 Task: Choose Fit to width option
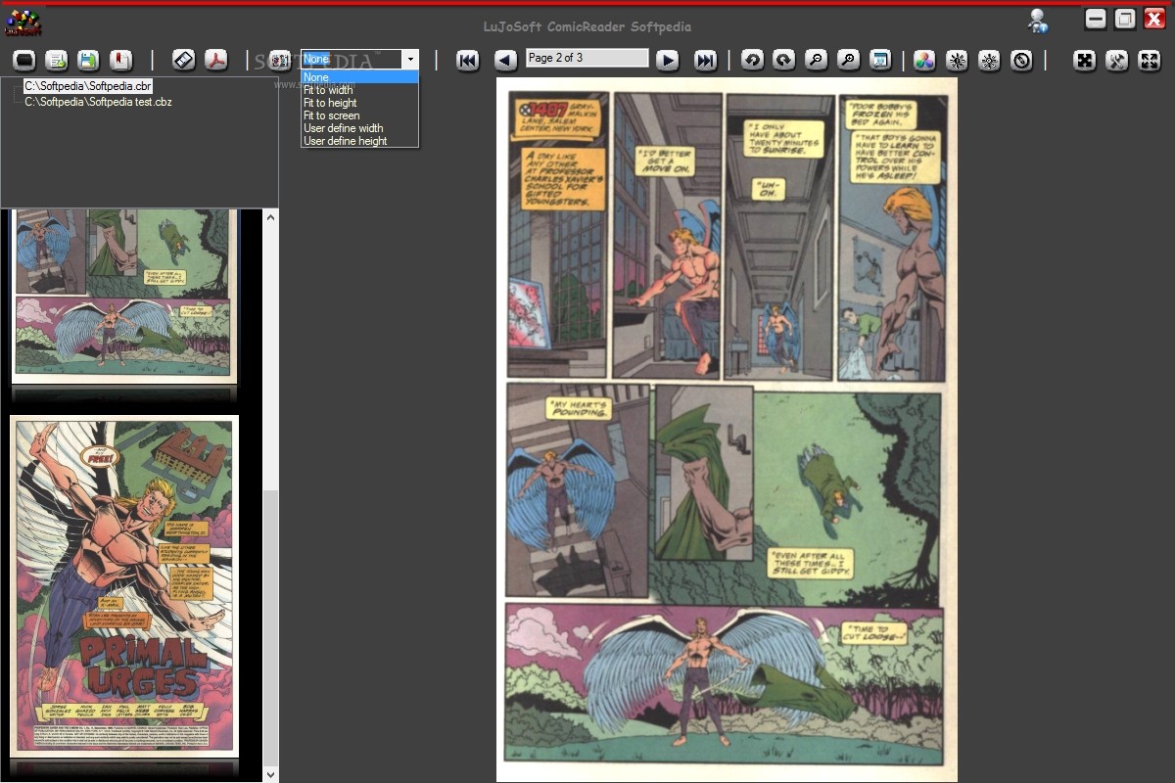pyautogui.click(x=359, y=90)
